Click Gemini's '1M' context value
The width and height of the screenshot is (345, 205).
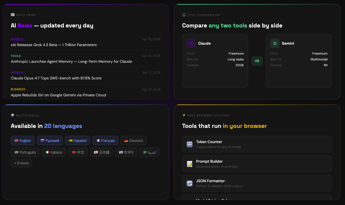click(325, 65)
